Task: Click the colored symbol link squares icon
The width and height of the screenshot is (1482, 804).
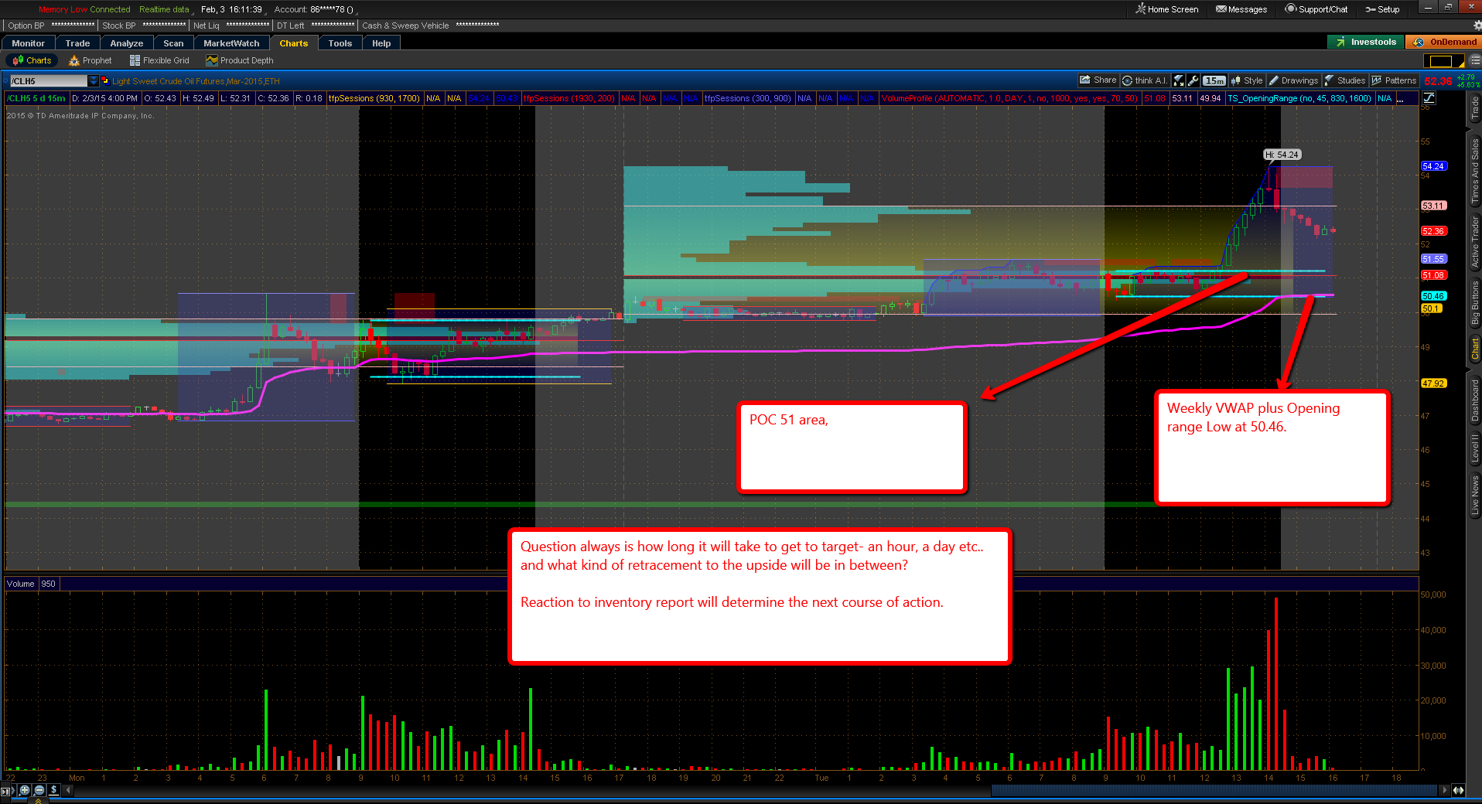Action: (105, 80)
